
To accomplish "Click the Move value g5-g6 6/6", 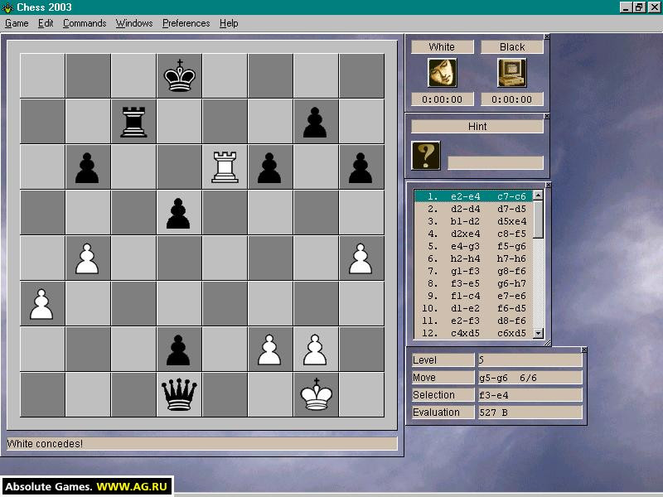I will click(x=530, y=378).
